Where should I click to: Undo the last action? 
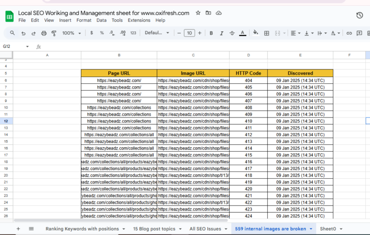tap(23, 33)
